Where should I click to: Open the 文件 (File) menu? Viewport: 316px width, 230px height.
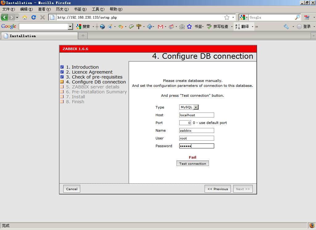tap(9, 9)
